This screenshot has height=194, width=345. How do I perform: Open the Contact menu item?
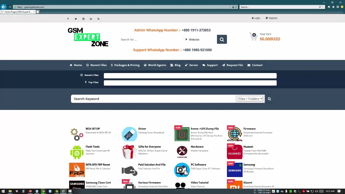coord(255,65)
